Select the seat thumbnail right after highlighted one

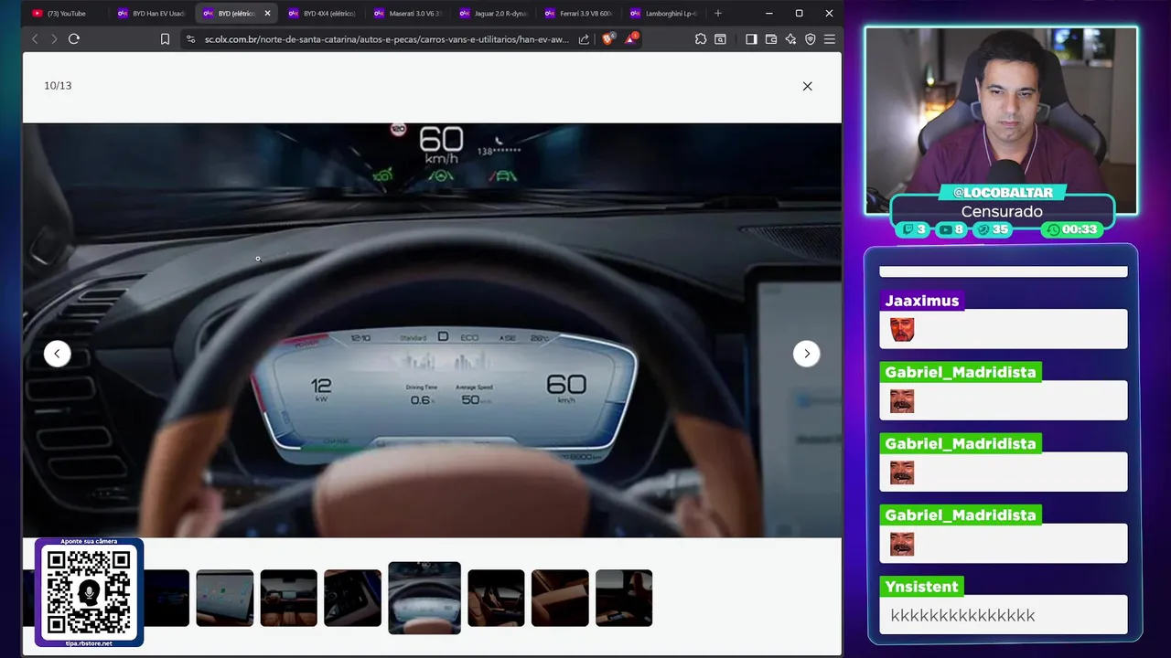[x=496, y=599]
